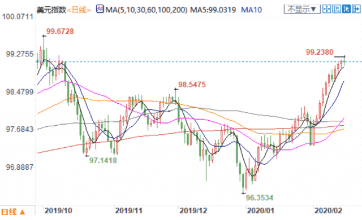Click the MA(5,10,30,60,100,200) indicator text
Screen dimensions: 362x220
pyautogui.click(x=146, y=10)
